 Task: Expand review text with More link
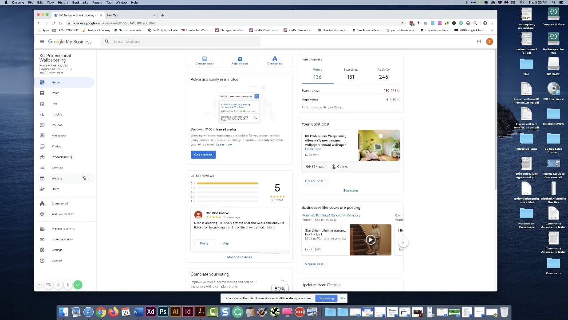coord(271,228)
